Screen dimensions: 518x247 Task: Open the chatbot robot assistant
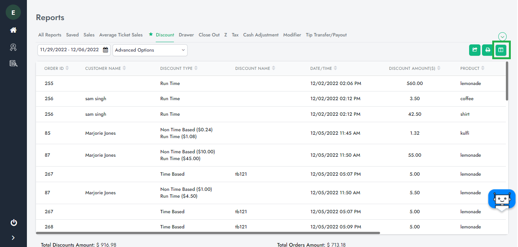[x=501, y=199]
